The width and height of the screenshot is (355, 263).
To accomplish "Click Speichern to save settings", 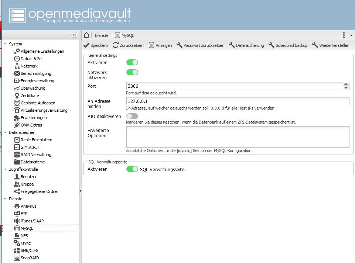I will [x=96, y=45].
